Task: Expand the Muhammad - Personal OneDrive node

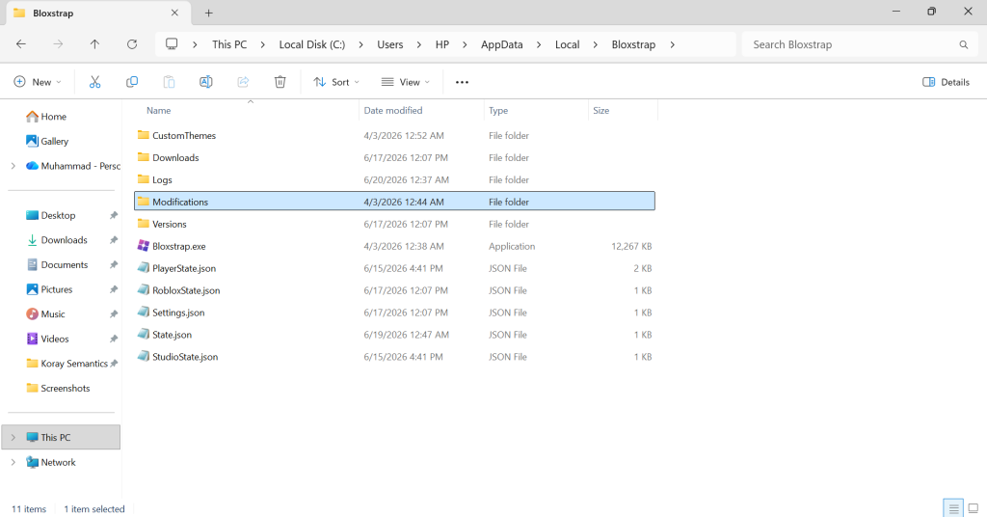Action: (13, 166)
